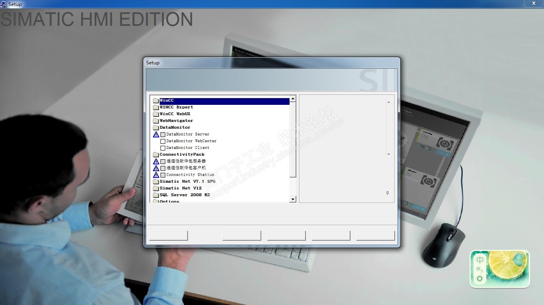Select the Simatic Net V7.1 SP6 label

coord(188,181)
